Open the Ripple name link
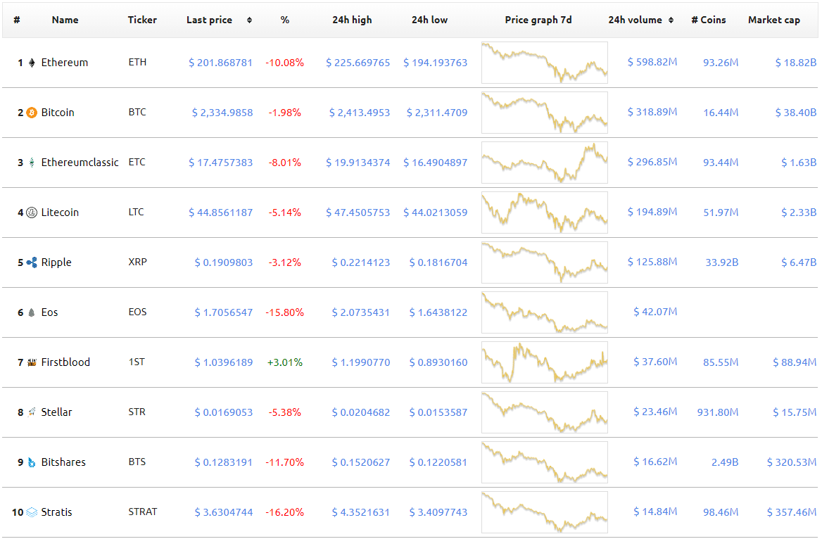Screen dimensions: 822x539 tap(56, 262)
